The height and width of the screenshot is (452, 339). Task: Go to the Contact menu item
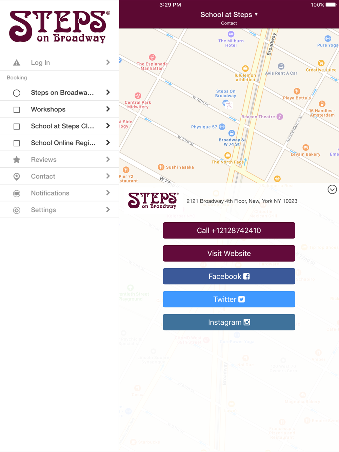pyautogui.click(x=59, y=176)
